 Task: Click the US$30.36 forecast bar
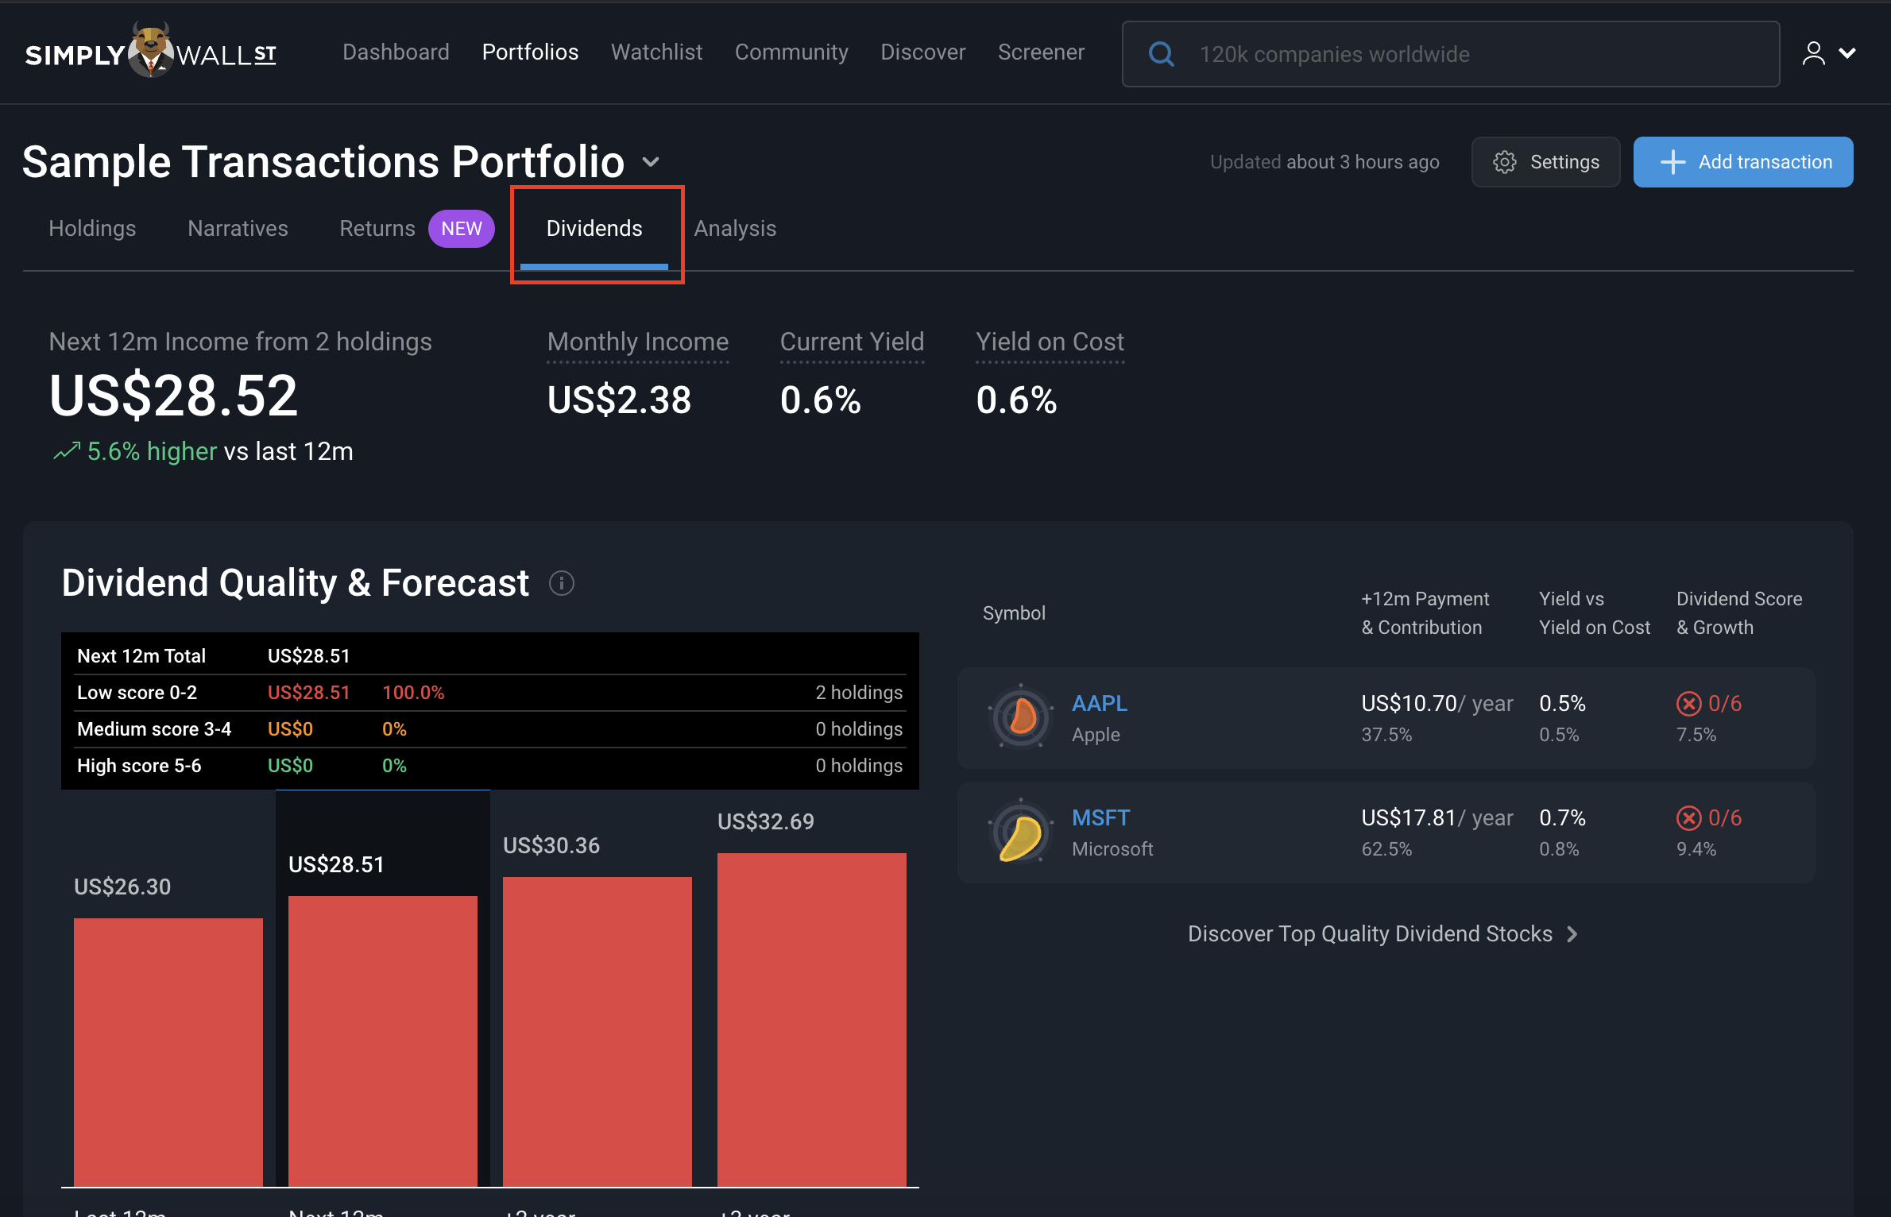point(597,1032)
